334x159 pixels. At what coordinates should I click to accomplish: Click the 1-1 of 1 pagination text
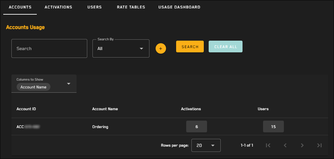coord(247,145)
